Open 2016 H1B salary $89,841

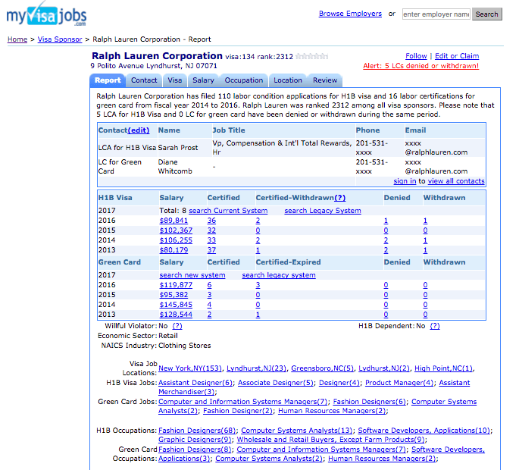tap(174, 221)
